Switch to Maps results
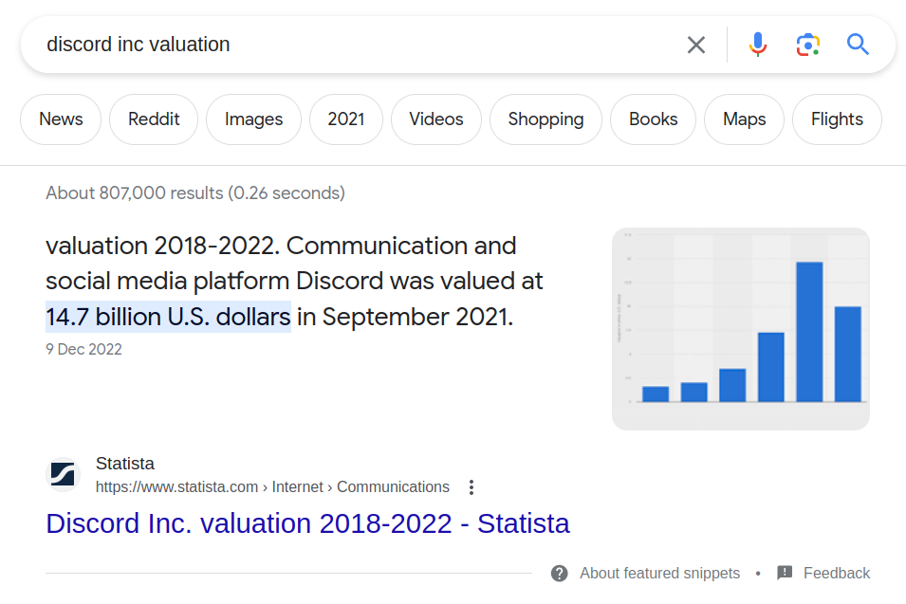This screenshot has width=906, height=604. point(744,119)
